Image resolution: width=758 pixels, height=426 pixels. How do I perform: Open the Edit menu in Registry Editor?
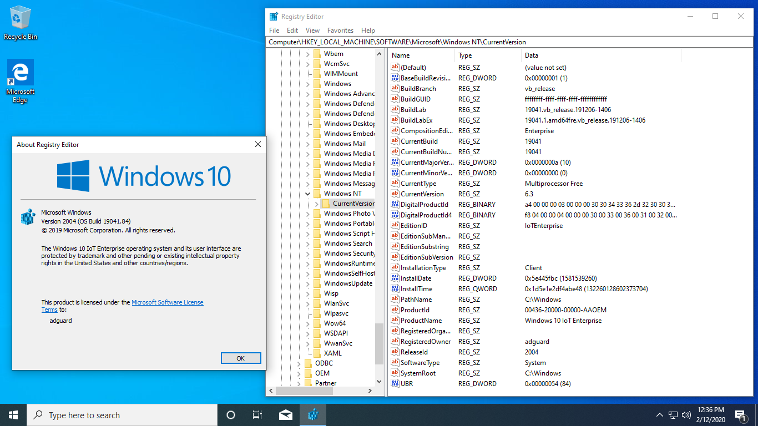click(292, 31)
